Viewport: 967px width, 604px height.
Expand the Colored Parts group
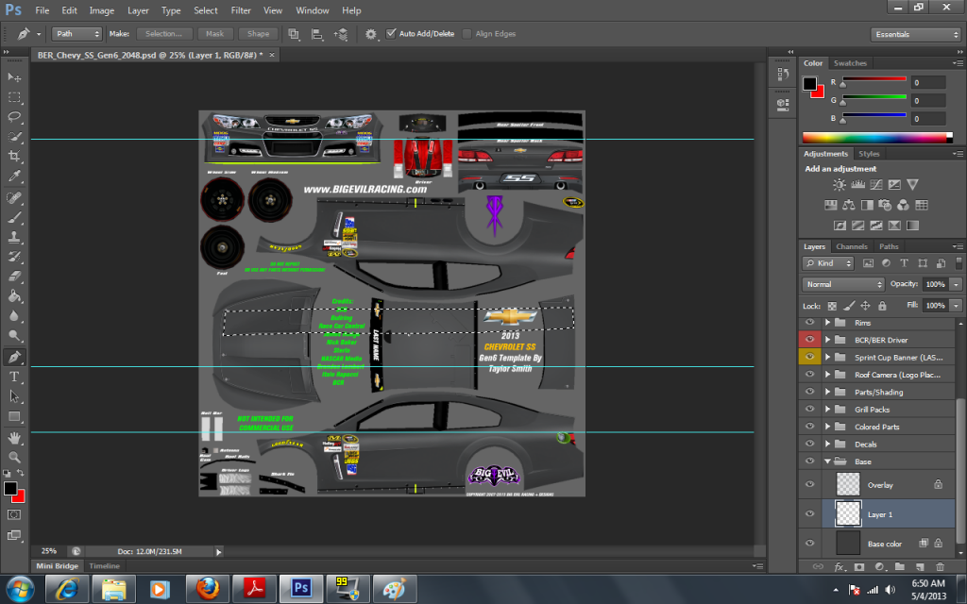[827, 426]
